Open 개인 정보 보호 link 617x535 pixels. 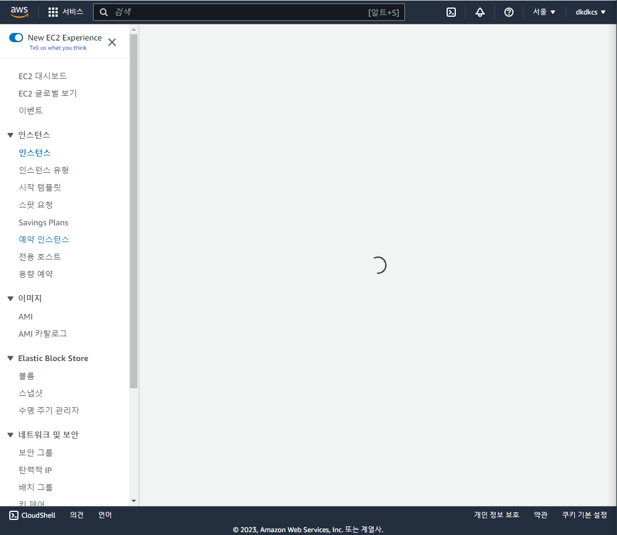(x=497, y=515)
